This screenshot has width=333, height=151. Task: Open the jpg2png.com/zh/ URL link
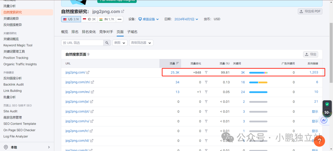pos(78,82)
